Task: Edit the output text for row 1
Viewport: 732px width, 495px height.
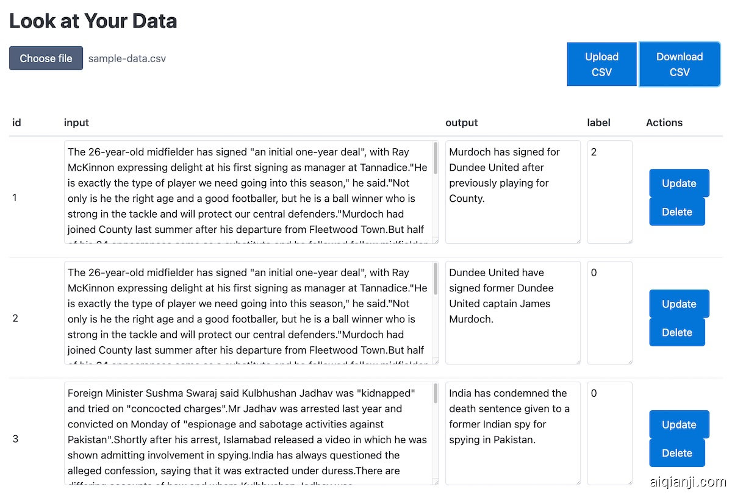Action: (512, 192)
